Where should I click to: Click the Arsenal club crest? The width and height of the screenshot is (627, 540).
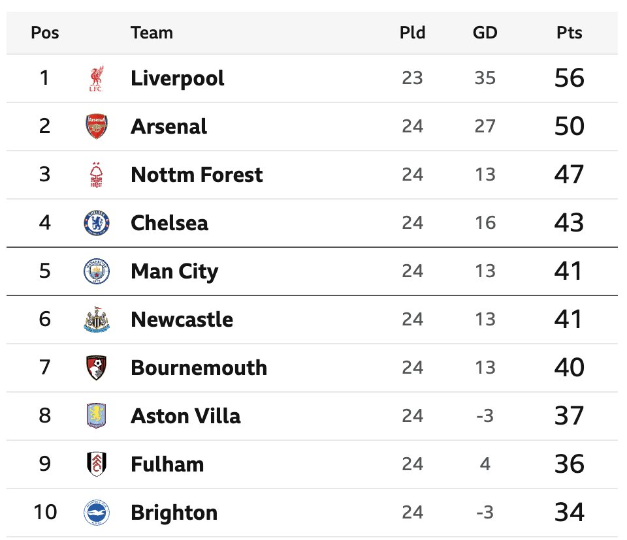pos(97,126)
